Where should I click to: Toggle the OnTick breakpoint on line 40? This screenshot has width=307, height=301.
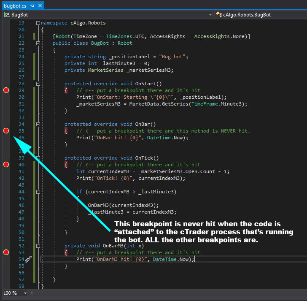pos(6,165)
